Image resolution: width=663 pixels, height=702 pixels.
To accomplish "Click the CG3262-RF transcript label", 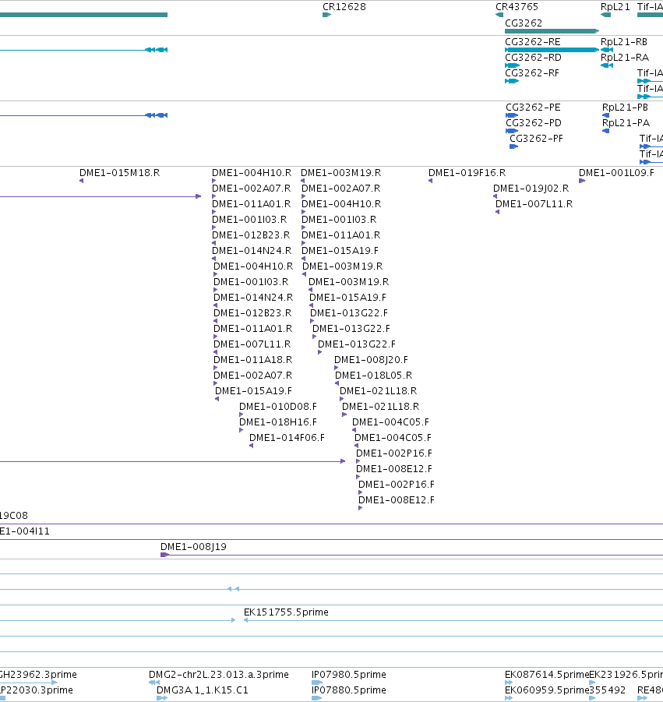I will (532, 73).
